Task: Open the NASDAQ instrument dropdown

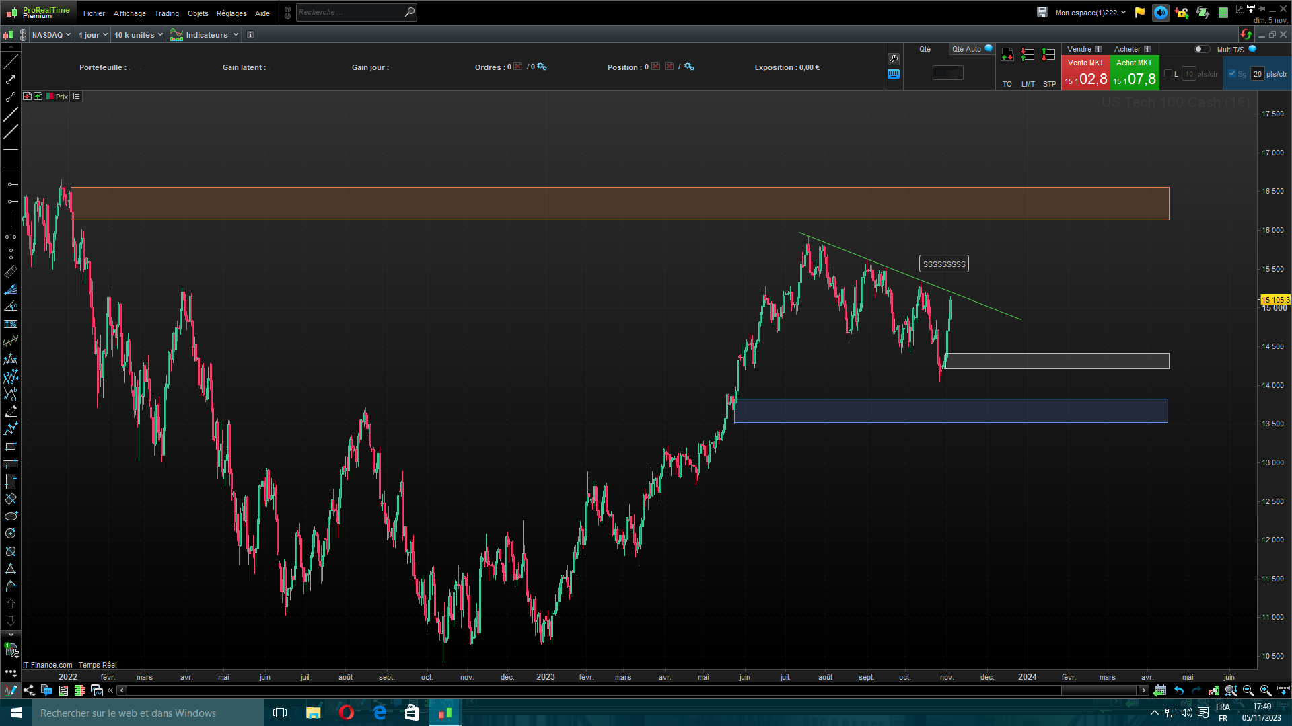Action: pyautogui.click(x=51, y=35)
